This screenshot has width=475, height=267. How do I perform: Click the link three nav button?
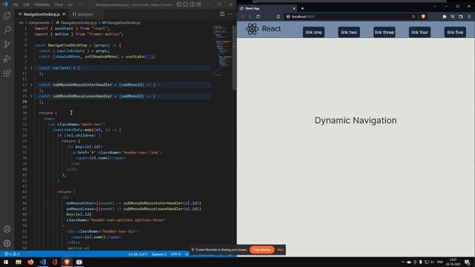coord(384,32)
